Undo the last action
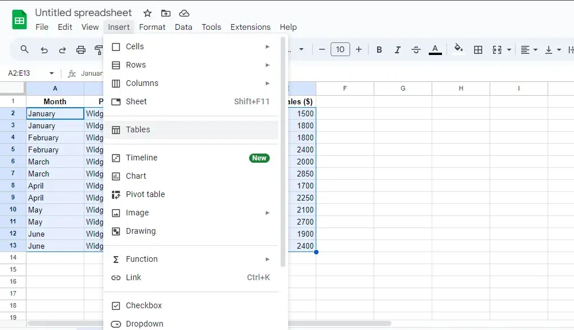Viewport: 574px width, 330px height. (x=44, y=50)
